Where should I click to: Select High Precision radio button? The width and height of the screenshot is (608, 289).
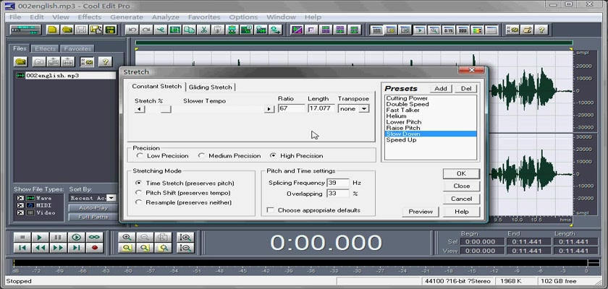[x=273, y=155]
